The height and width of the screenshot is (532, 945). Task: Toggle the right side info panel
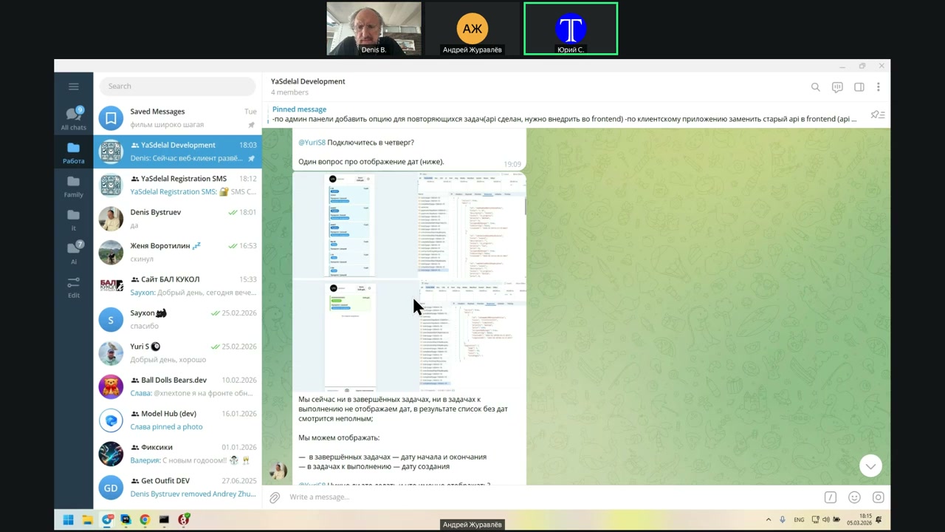click(859, 87)
